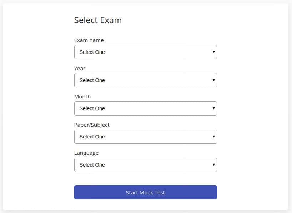The image size is (292, 213).
Task: Open the Exam name dropdown
Action: point(145,52)
